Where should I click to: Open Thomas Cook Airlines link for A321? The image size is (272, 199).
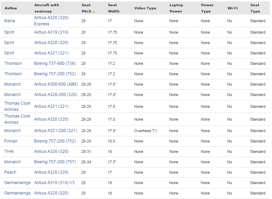pos(17,106)
